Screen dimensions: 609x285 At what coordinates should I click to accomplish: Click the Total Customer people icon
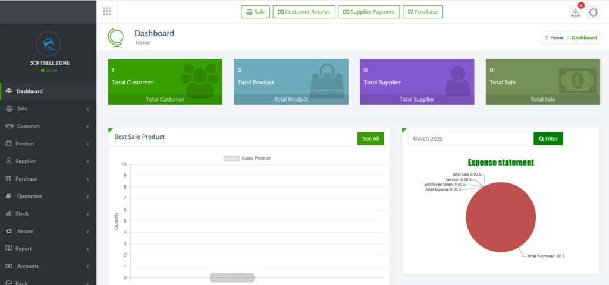click(x=199, y=78)
